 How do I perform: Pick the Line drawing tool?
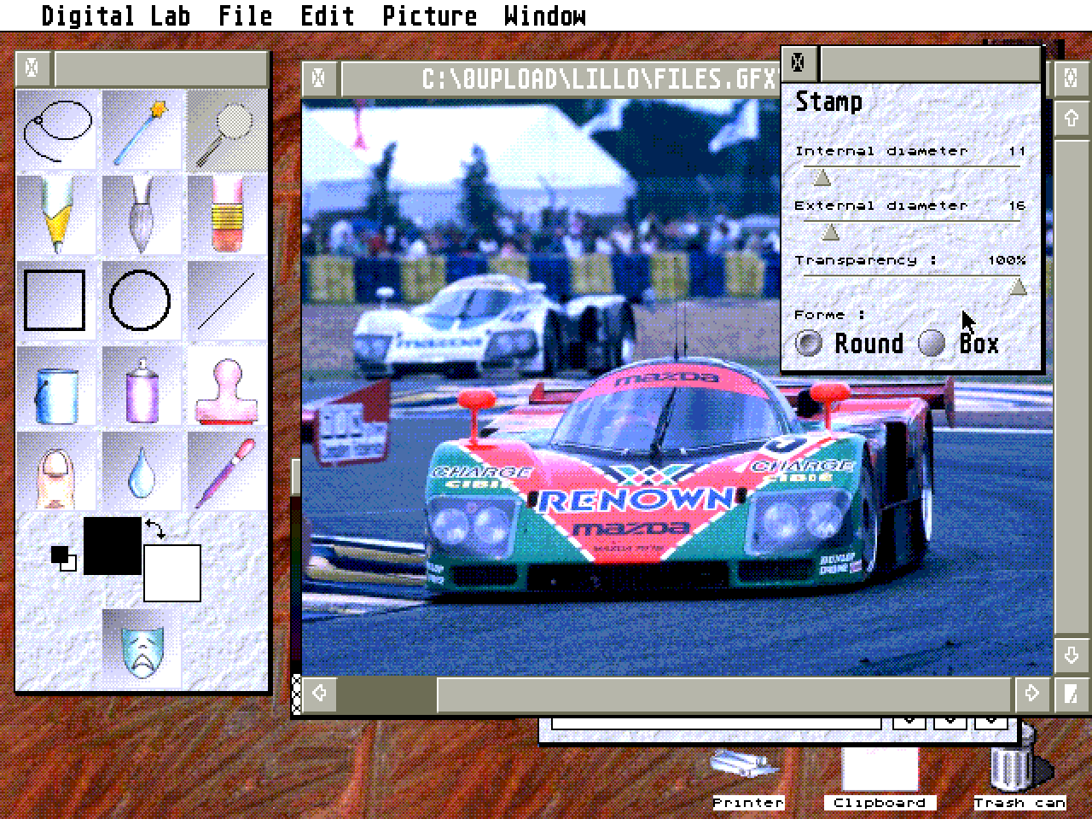point(227,299)
